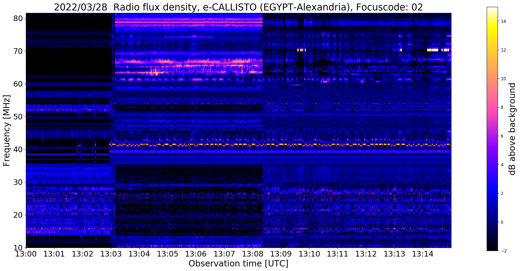The height and width of the screenshot is (271, 520).
Task: Click the 13:00 time tick label
Action: [x=26, y=254]
